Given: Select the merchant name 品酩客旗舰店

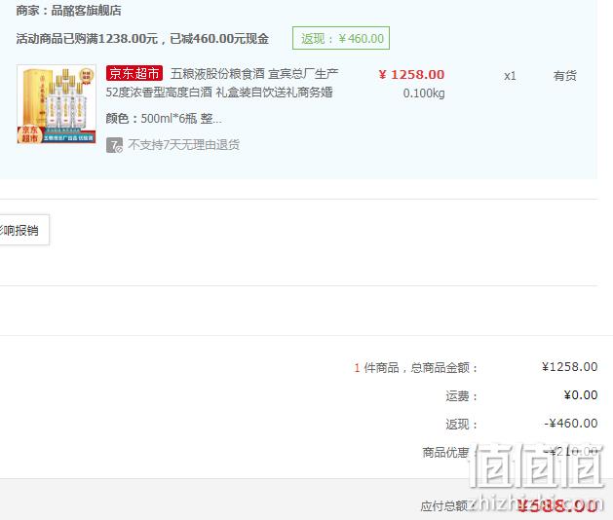Looking at the screenshot, I should (86, 11).
